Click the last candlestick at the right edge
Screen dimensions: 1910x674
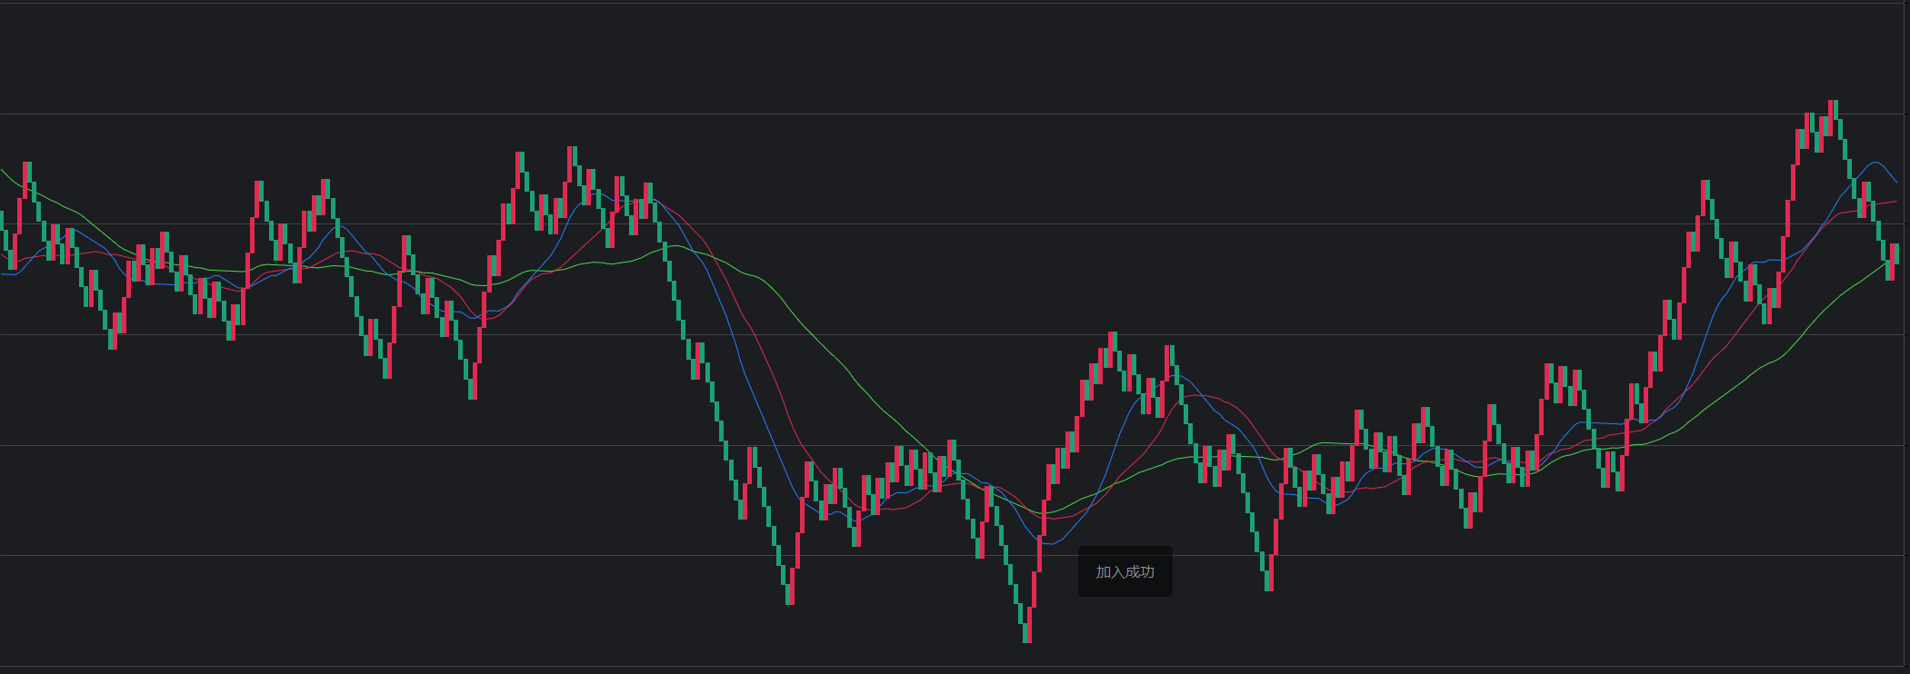click(x=1895, y=254)
